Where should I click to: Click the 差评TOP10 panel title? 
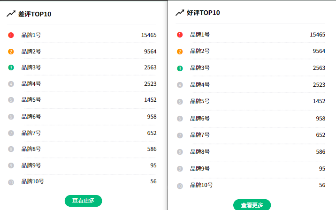35,14
